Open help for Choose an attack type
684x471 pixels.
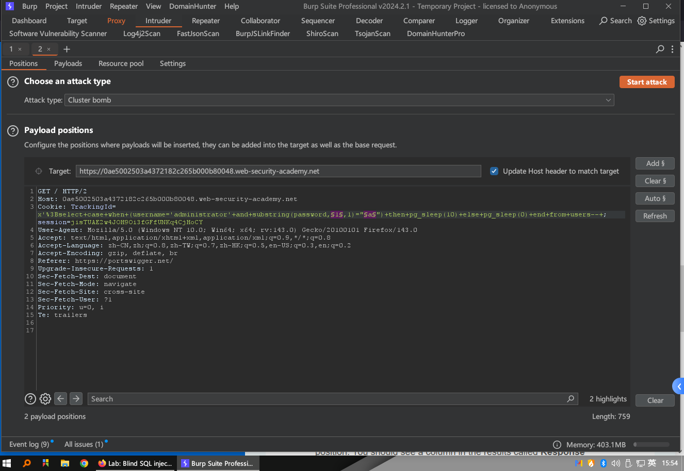tap(13, 82)
